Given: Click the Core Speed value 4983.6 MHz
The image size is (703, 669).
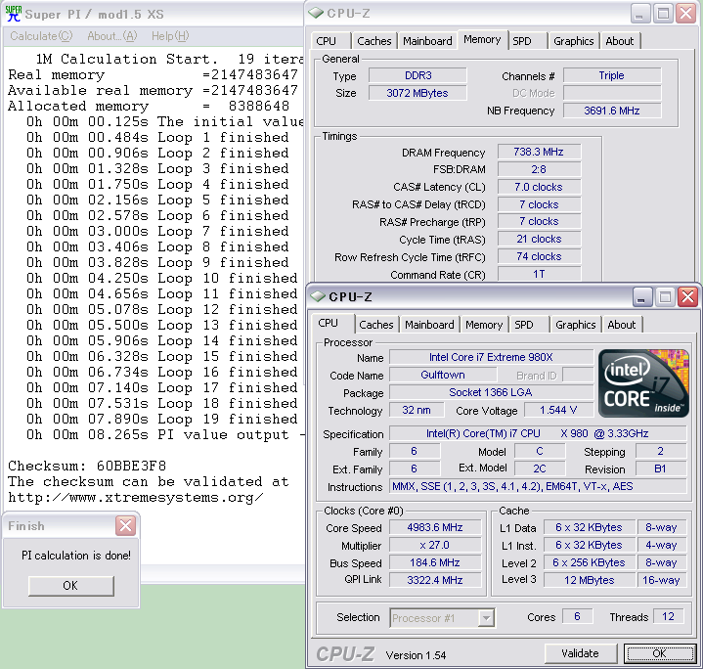Looking at the screenshot, I should 435,527.
